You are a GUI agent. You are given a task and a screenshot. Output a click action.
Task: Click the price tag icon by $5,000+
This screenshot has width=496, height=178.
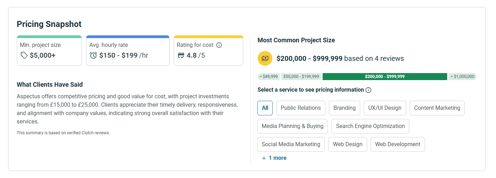coord(24,55)
